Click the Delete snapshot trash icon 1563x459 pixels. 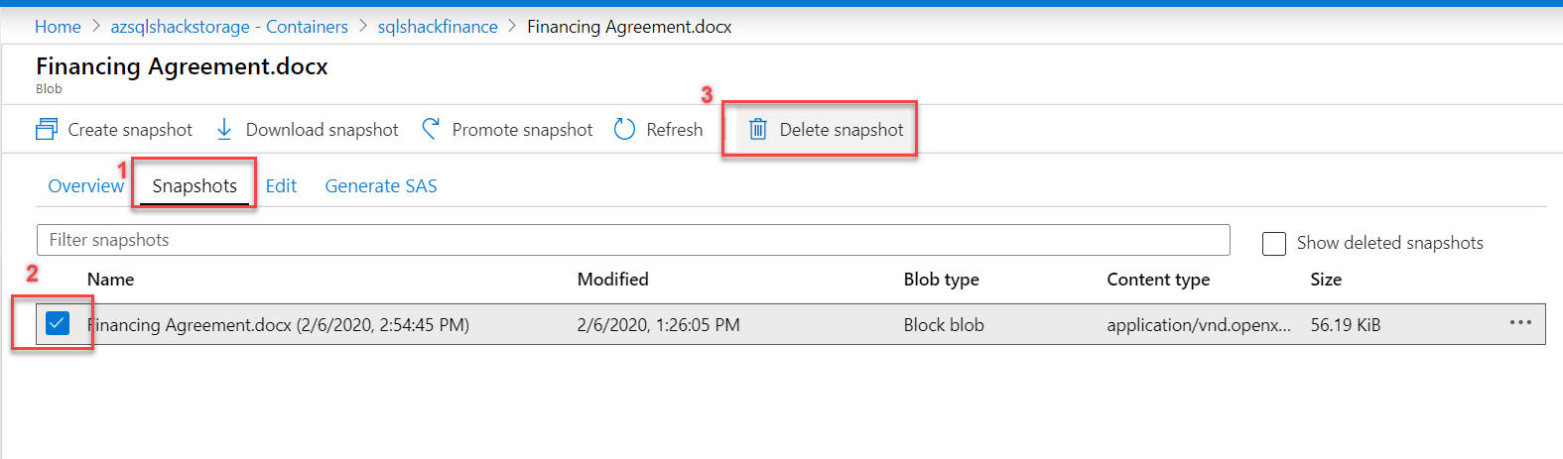coord(757,130)
